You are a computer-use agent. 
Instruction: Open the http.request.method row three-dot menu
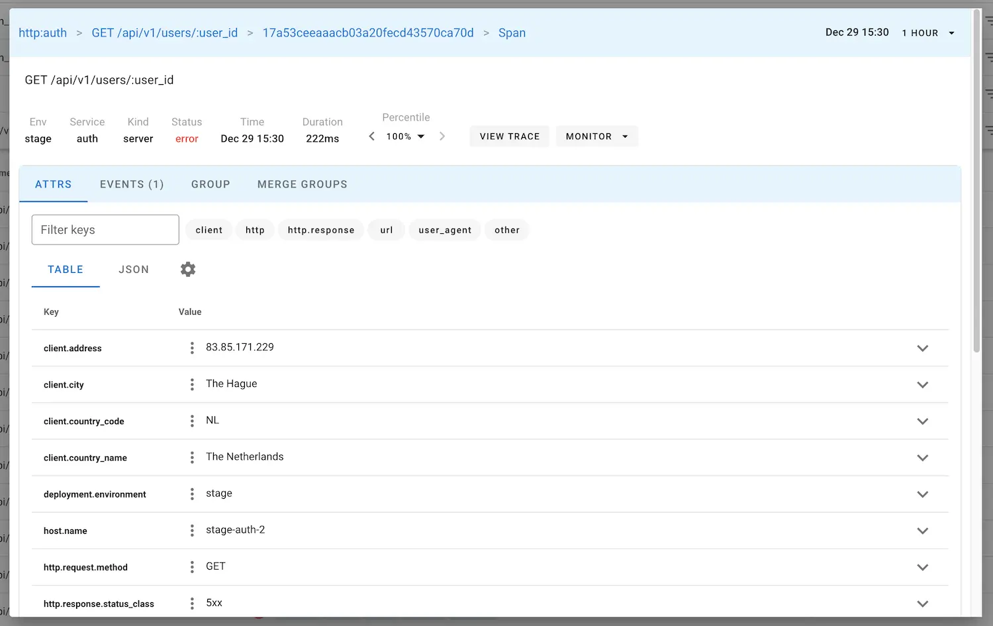click(x=192, y=567)
